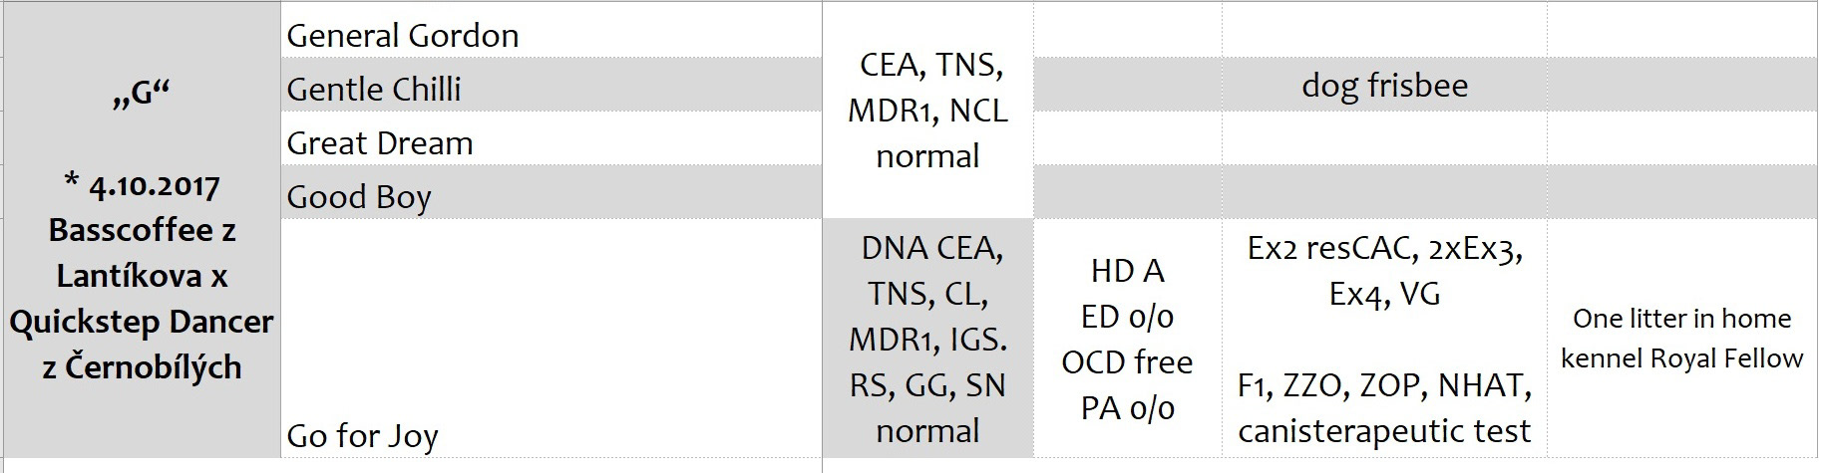The image size is (1827, 473).
Task: Select the One litter in home kennel cell
Action: 1681,339
